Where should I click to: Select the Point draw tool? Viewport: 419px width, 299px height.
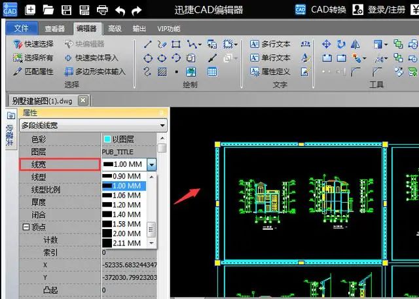(x=176, y=72)
